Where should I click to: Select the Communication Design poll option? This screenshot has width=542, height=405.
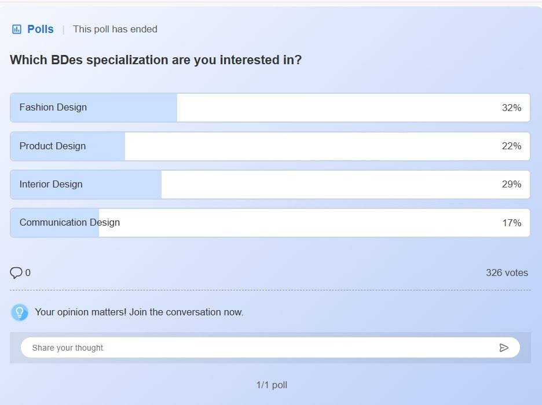(69, 223)
